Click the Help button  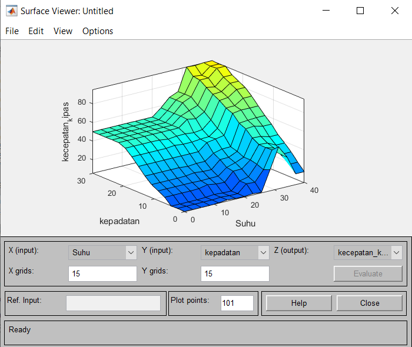[x=299, y=303]
